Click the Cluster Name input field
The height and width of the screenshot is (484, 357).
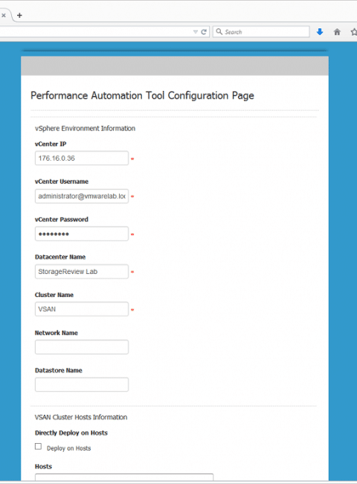82,309
